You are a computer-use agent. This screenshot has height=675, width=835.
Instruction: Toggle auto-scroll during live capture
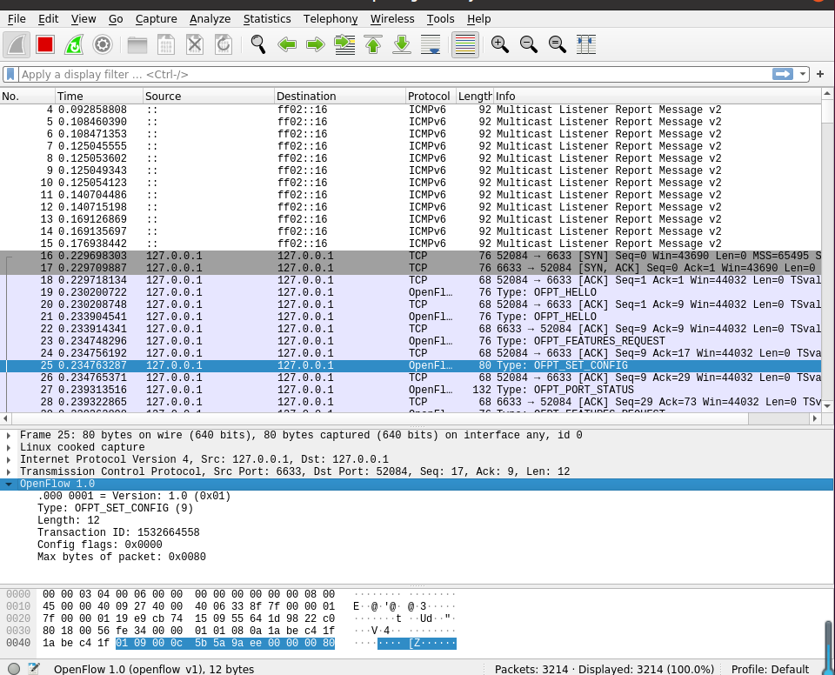point(431,44)
